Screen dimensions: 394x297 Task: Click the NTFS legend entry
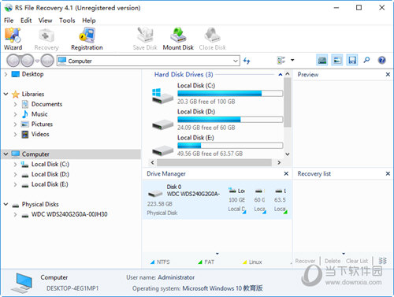coord(160,262)
